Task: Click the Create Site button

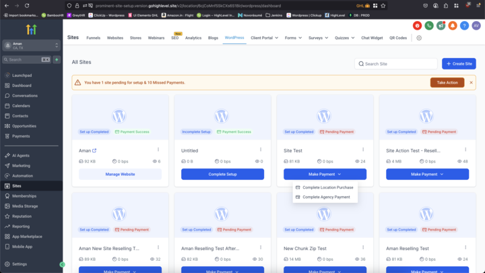Action: coord(458,63)
